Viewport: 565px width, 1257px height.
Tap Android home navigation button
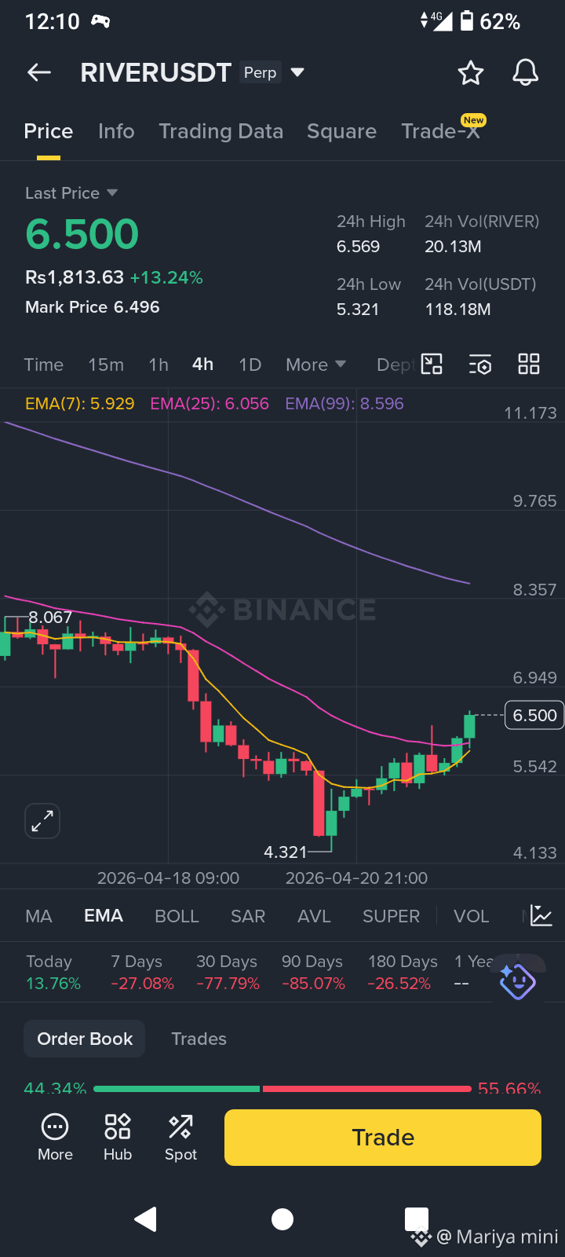click(x=282, y=1219)
